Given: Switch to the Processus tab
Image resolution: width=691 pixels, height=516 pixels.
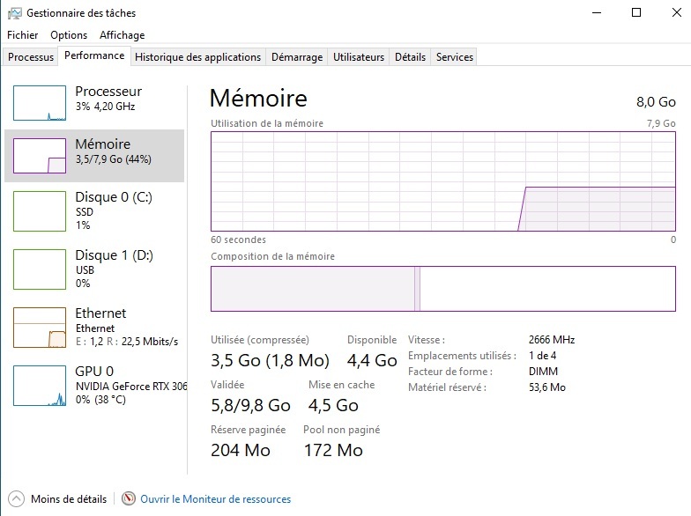Looking at the screenshot, I should point(31,57).
